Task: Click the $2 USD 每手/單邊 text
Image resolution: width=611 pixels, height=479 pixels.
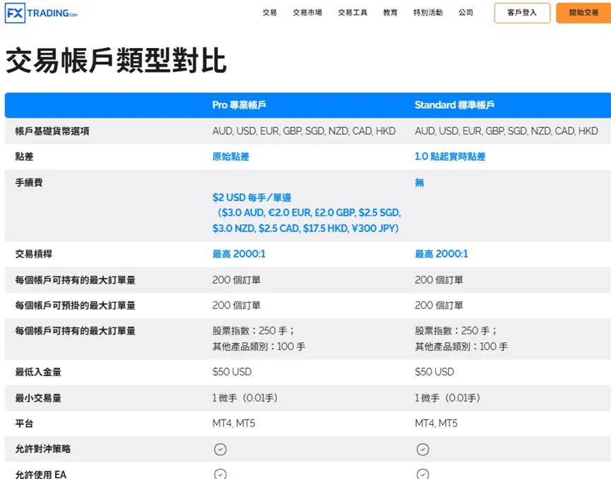Action: click(251, 198)
